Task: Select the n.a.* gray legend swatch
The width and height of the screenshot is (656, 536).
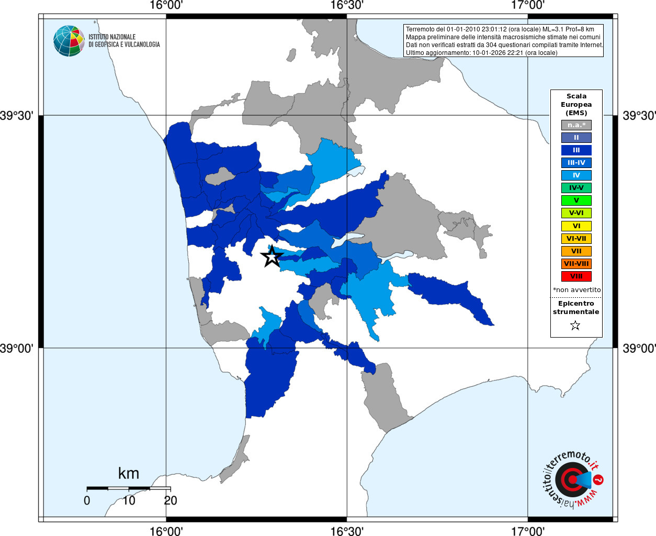Action: click(576, 125)
